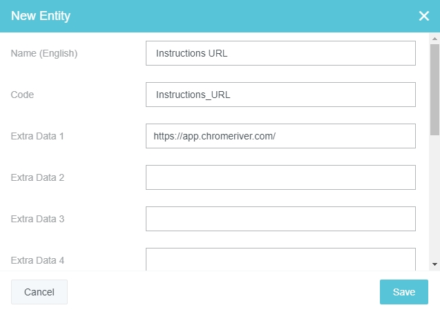The height and width of the screenshot is (312, 440).
Task: Click the "Name (English)" label
Action: tap(44, 53)
